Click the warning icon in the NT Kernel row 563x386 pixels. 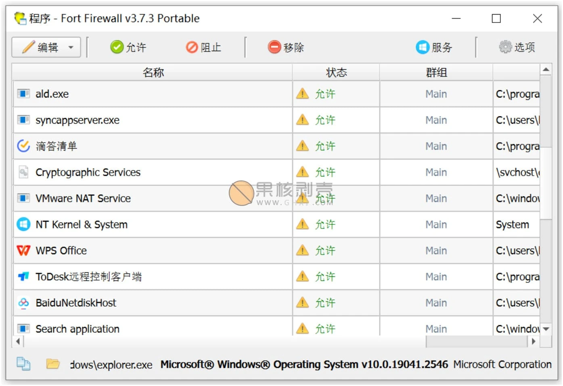pyautogui.click(x=302, y=224)
